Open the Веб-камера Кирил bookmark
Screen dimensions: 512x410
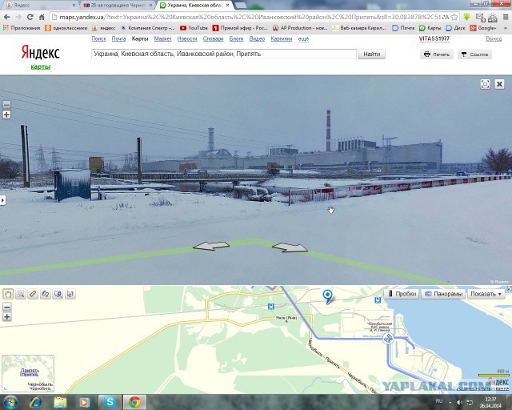pyautogui.click(x=359, y=28)
